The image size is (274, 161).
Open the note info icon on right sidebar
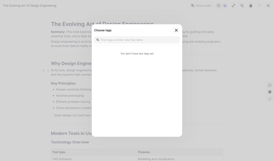(270, 92)
